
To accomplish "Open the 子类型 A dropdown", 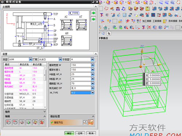I will [x=92, y=59].
